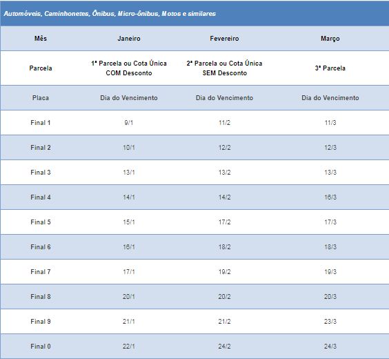Click the Mês header cell
This screenshot has height=359, width=389.
pos(41,38)
